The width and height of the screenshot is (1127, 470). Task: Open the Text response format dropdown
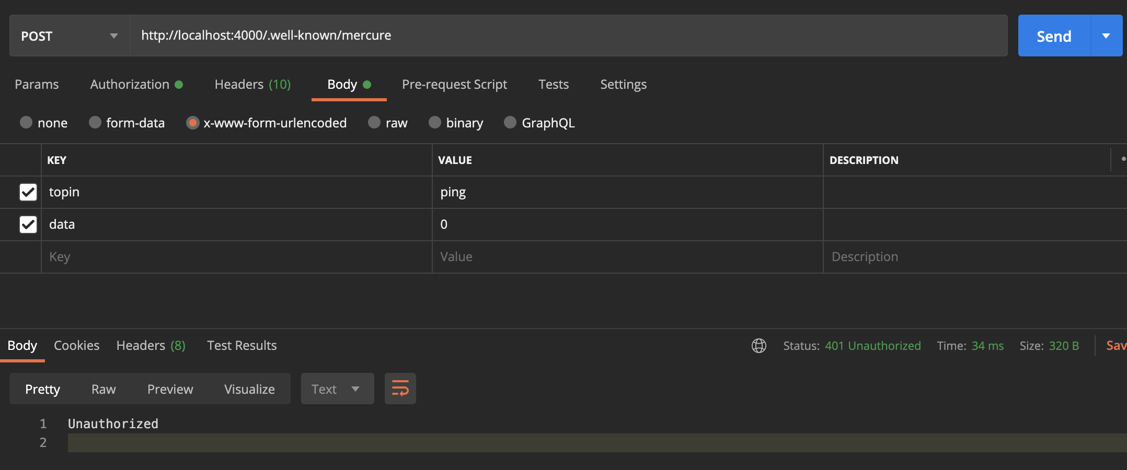(x=337, y=389)
